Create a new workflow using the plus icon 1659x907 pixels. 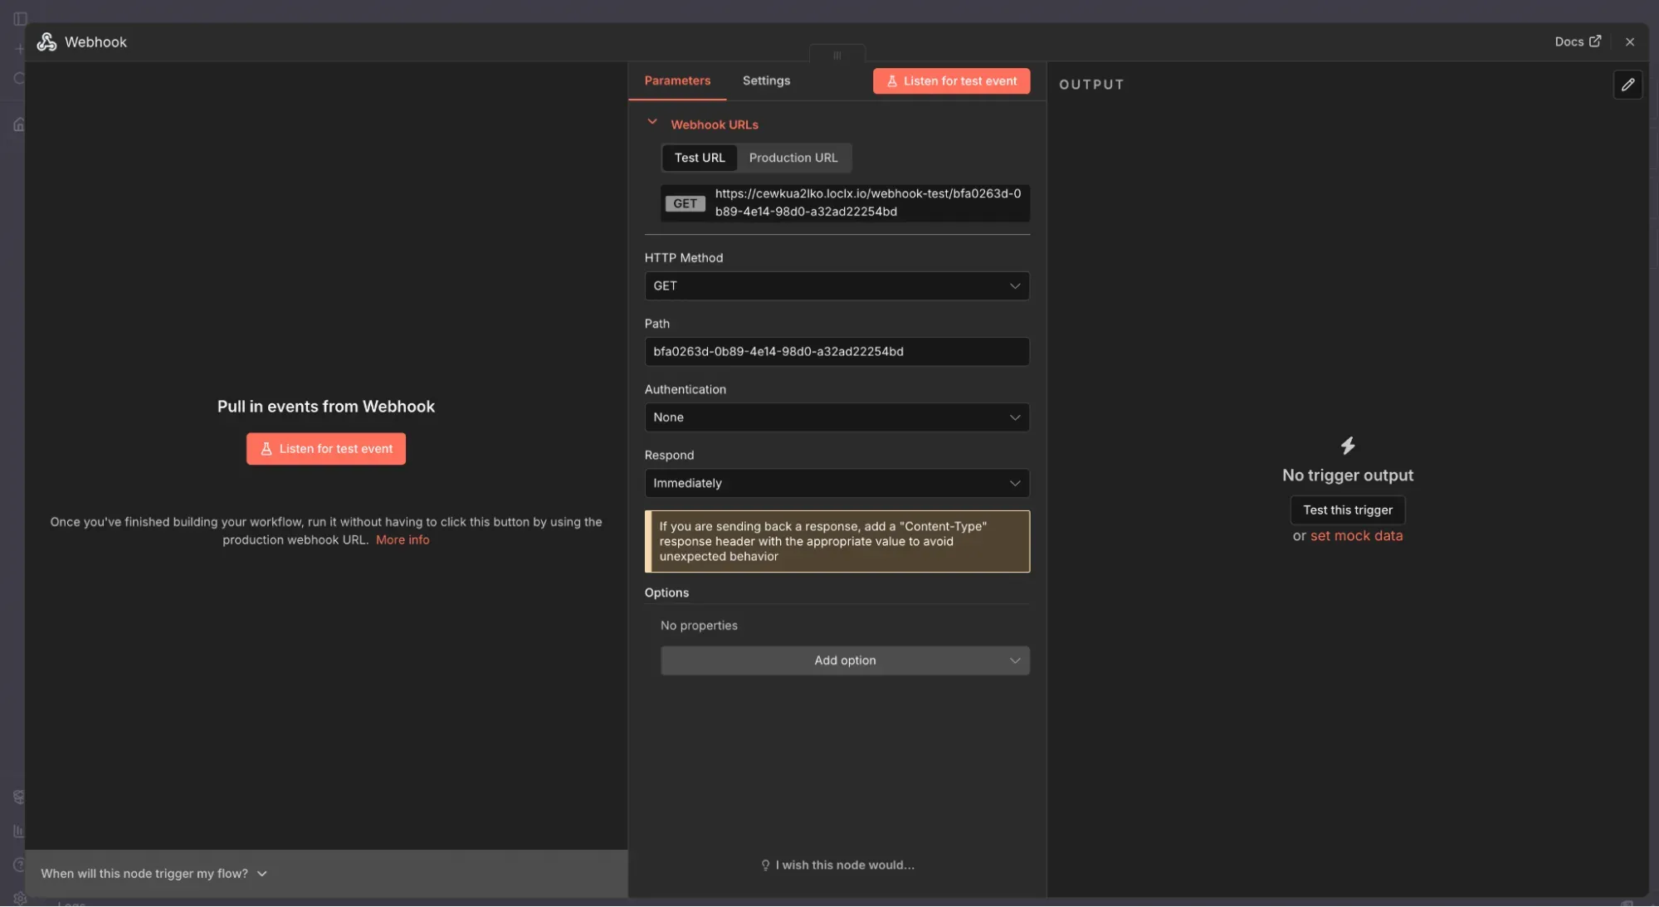(x=19, y=48)
